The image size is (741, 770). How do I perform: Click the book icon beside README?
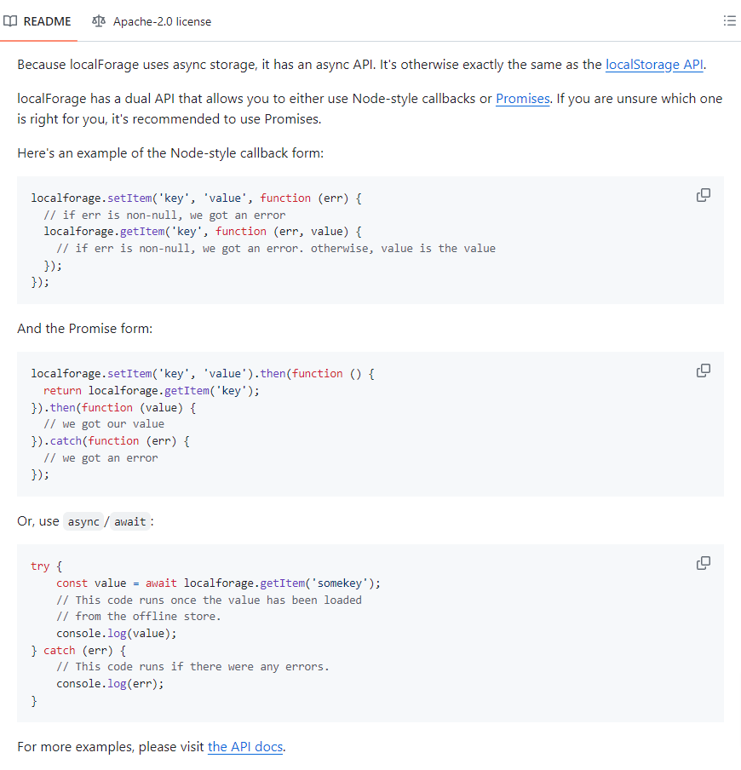tap(10, 21)
